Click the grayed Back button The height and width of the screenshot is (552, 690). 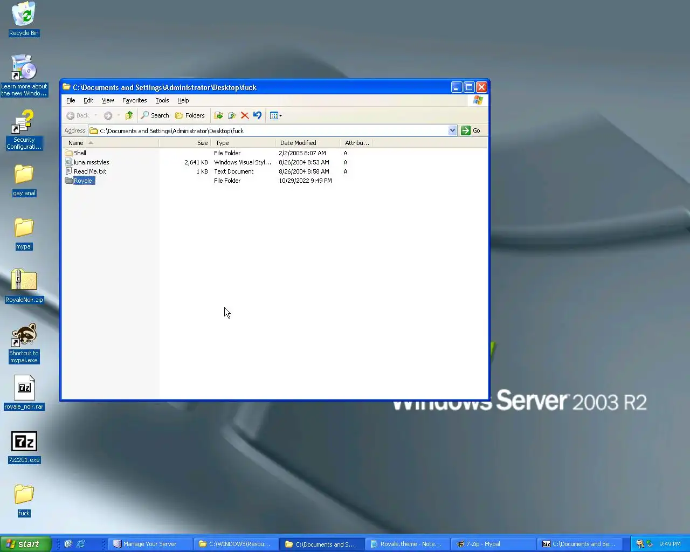78,115
